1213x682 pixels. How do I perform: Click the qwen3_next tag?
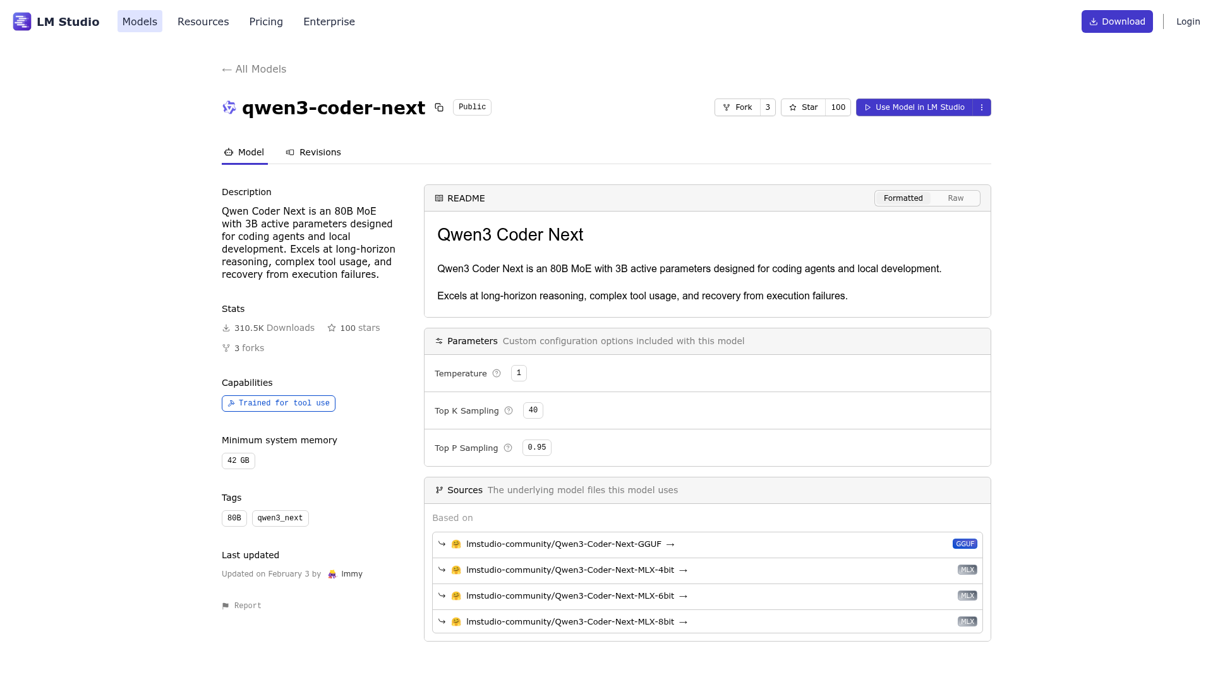[281, 518]
